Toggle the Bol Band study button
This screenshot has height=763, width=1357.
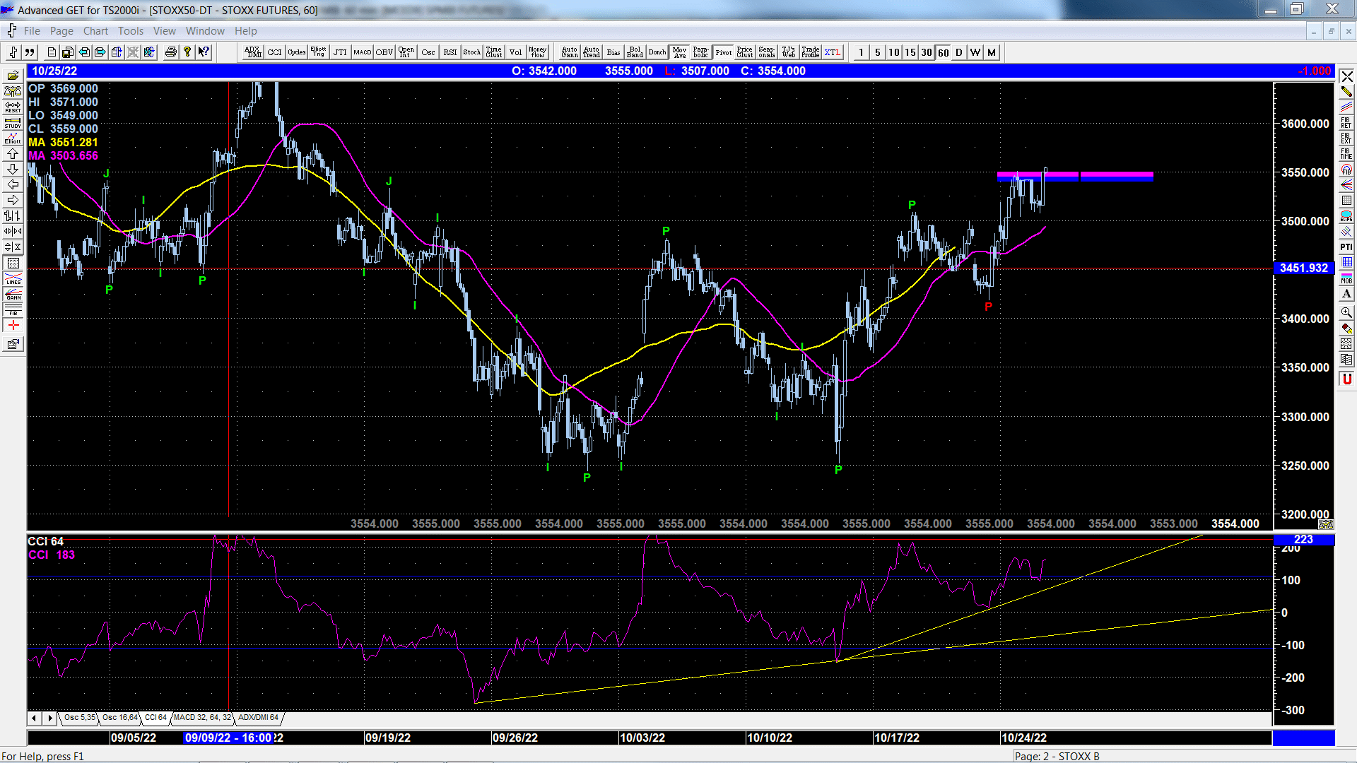[x=635, y=52]
